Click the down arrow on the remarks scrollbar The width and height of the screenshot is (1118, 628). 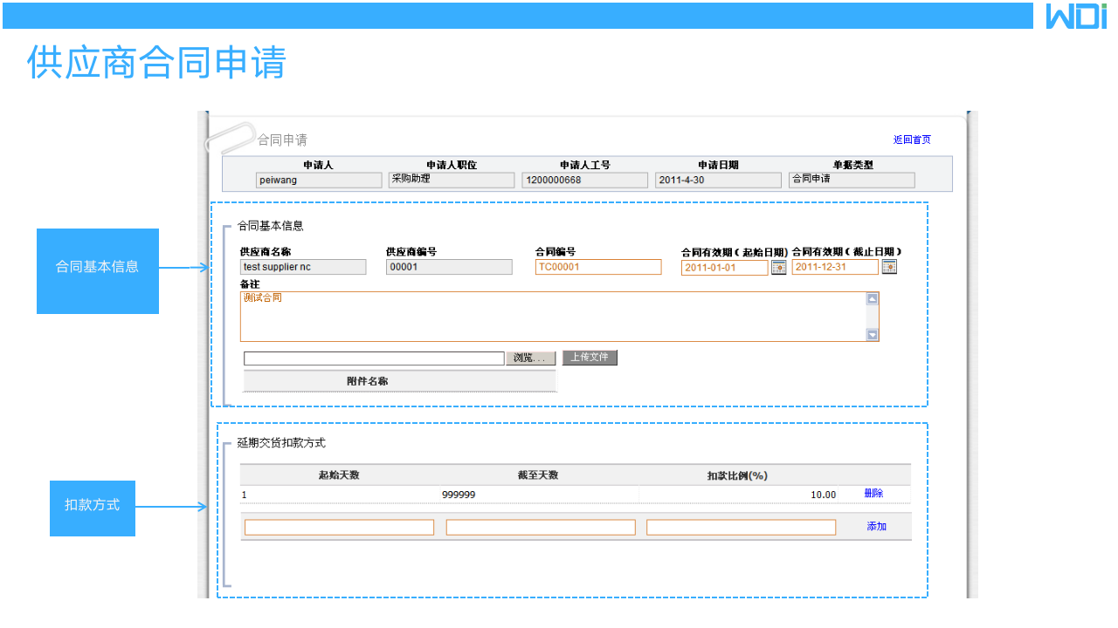click(x=873, y=336)
